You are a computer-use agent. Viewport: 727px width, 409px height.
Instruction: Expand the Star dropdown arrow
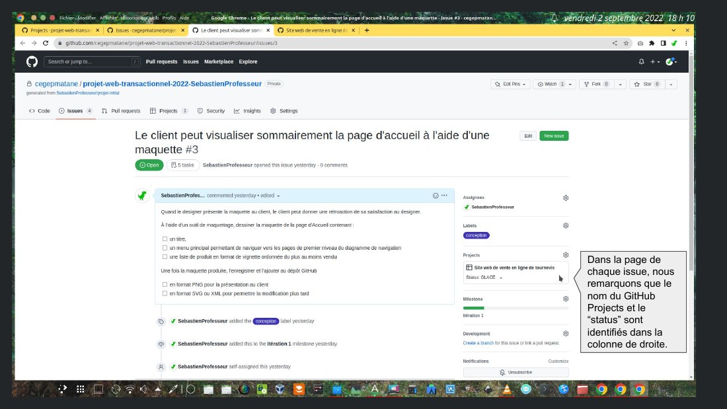click(671, 85)
